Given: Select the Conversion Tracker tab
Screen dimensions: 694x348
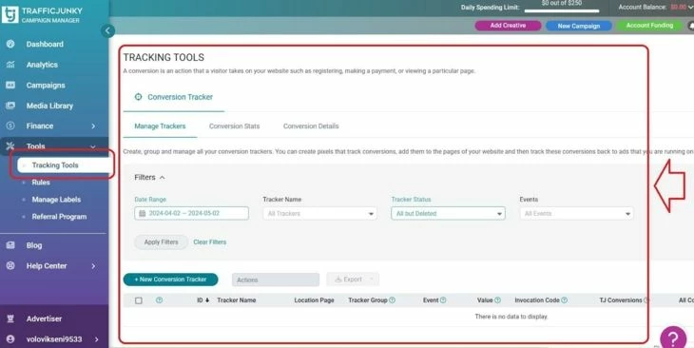Looking at the screenshot, I should 174,97.
